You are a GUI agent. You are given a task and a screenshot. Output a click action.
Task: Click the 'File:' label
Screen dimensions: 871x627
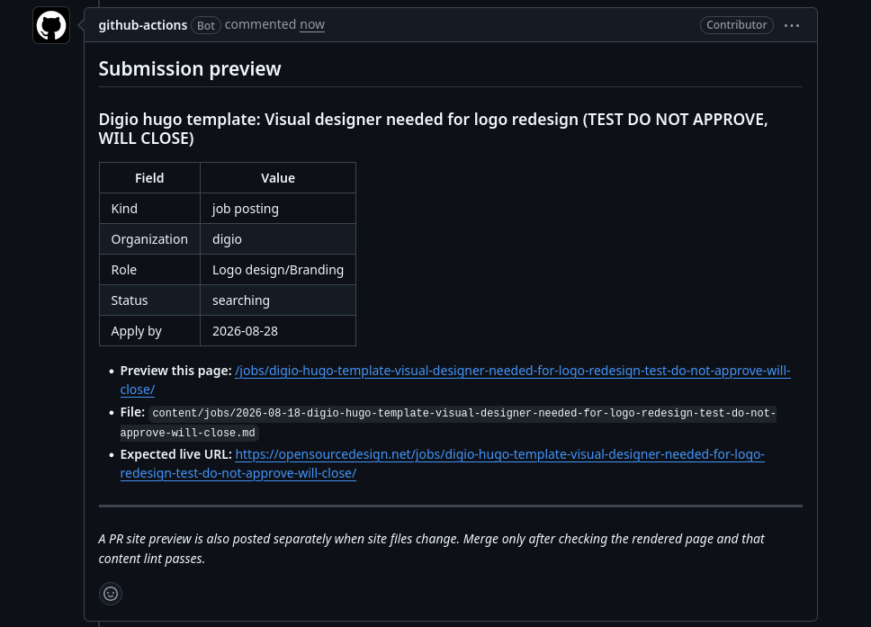point(132,412)
